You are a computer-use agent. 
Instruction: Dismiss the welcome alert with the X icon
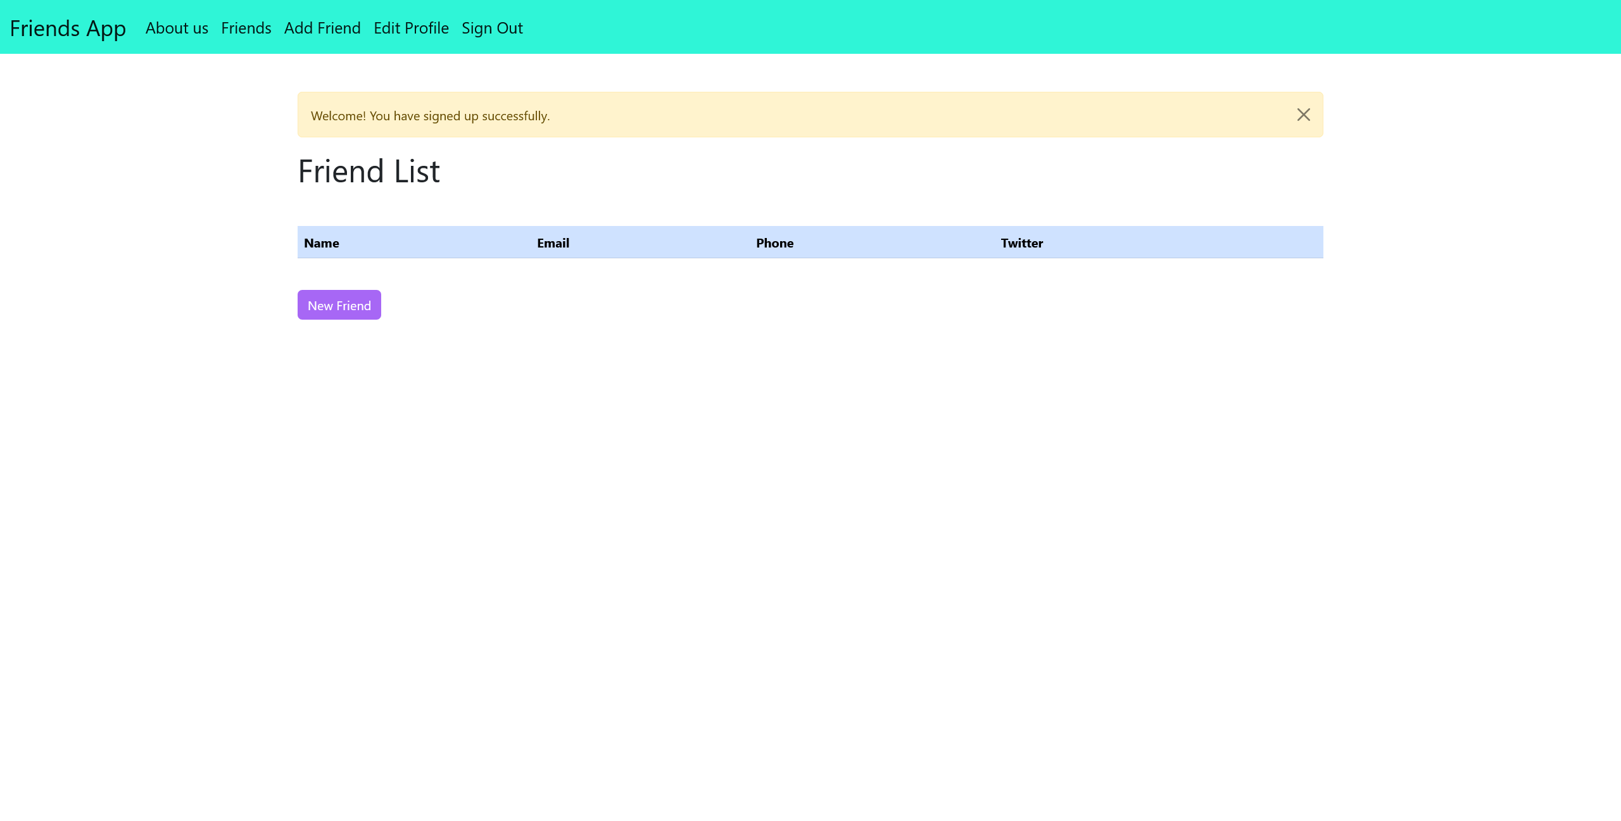coord(1303,115)
